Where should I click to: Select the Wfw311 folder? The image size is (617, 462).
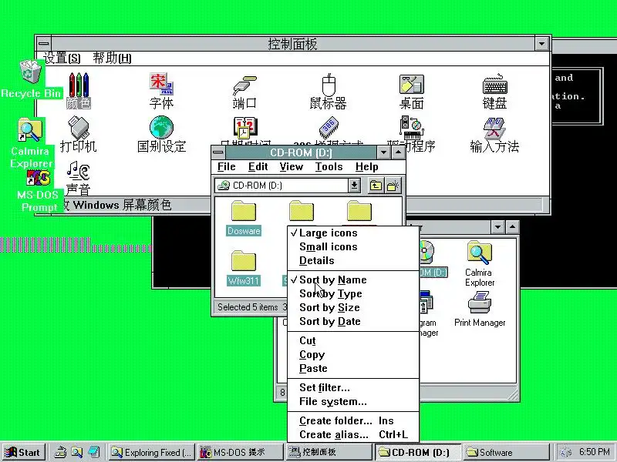[244, 268]
